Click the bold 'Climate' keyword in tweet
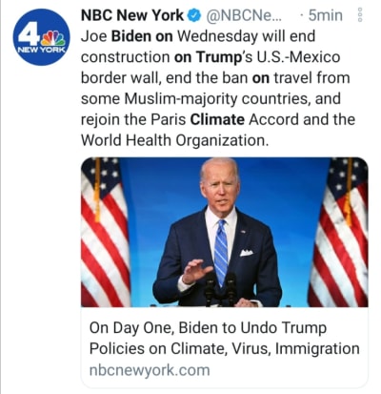Viewport: 381px width, 394px height. click(217, 119)
